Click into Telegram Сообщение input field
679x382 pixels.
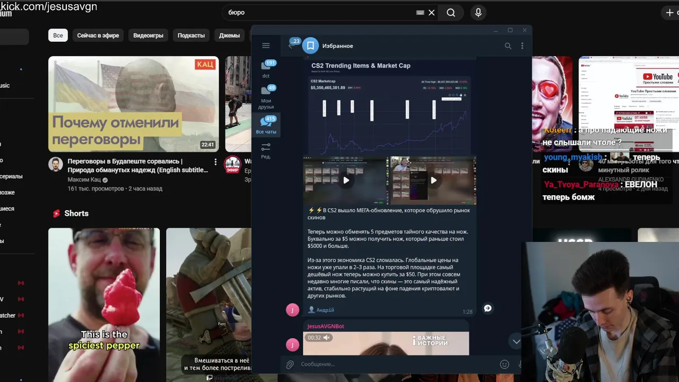pyautogui.click(x=398, y=364)
